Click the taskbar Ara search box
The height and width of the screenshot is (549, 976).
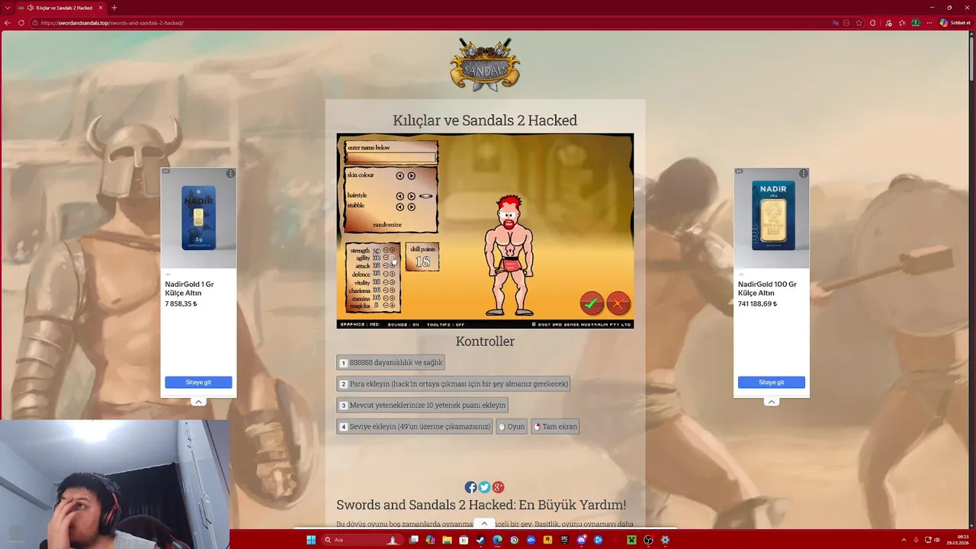361,540
